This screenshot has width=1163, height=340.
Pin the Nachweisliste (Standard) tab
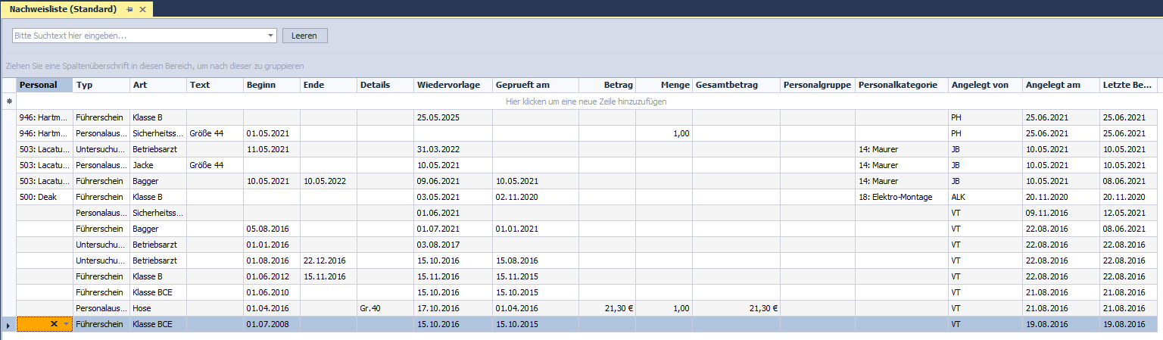[x=129, y=10]
